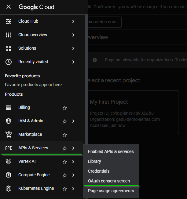Screen dimensions: 187x199
Task: Click the Google Cloud logo
Action: (36, 7)
